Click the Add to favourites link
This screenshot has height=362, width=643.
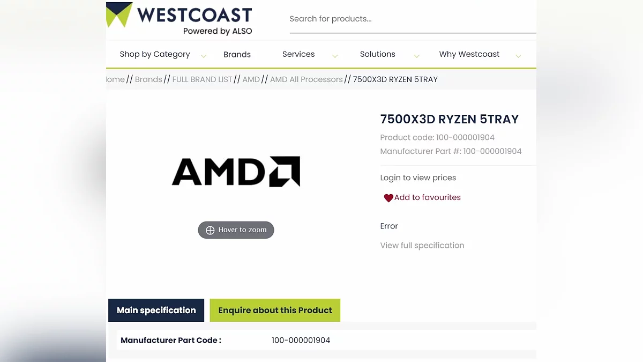click(427, 197)
